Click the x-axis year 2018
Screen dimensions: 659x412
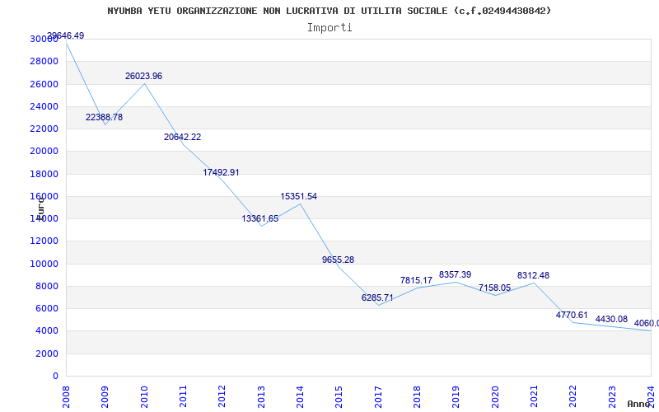(x=417, y=396)
